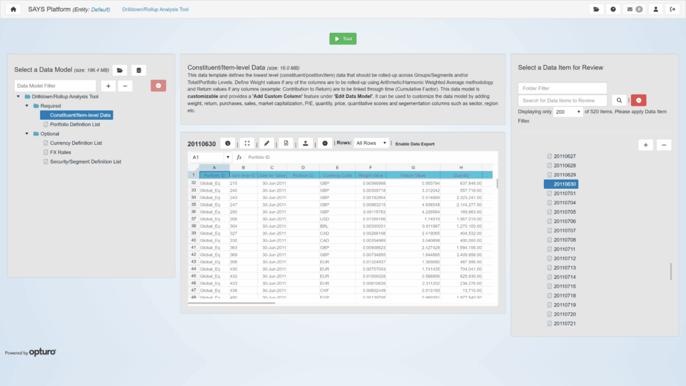
Task: Open the Displaying only 200 dropdown
Action: (x=568, y=112)
